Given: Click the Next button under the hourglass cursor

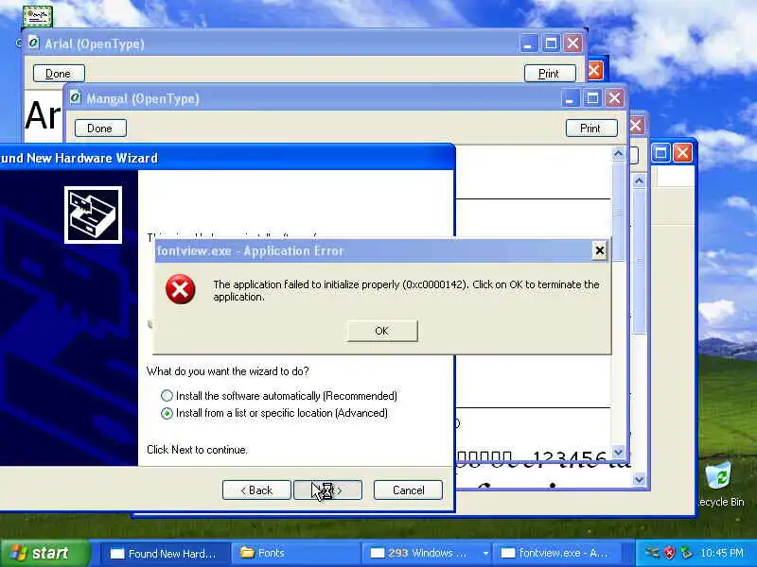Looking at the screenshot, I should [x=327, y=490].
